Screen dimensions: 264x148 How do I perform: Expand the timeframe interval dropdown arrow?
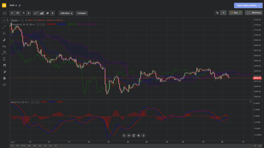(x=29, y=13)
